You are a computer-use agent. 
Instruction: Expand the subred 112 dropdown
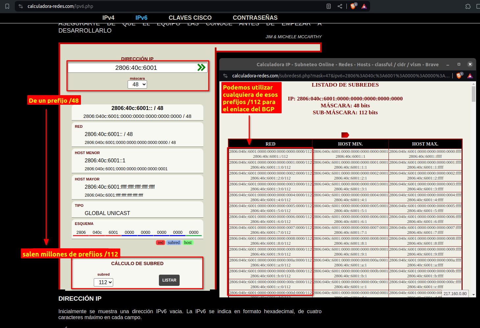(104, 282)
